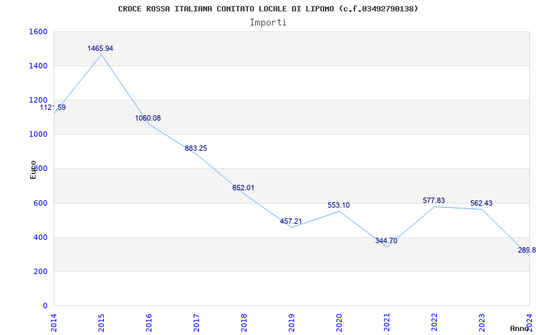Image resolution: width=536 pixels, height=335 pixels.
Task: Click the 2023 x-axis year label
Action: pyautogui.click(x=482, y=322)
